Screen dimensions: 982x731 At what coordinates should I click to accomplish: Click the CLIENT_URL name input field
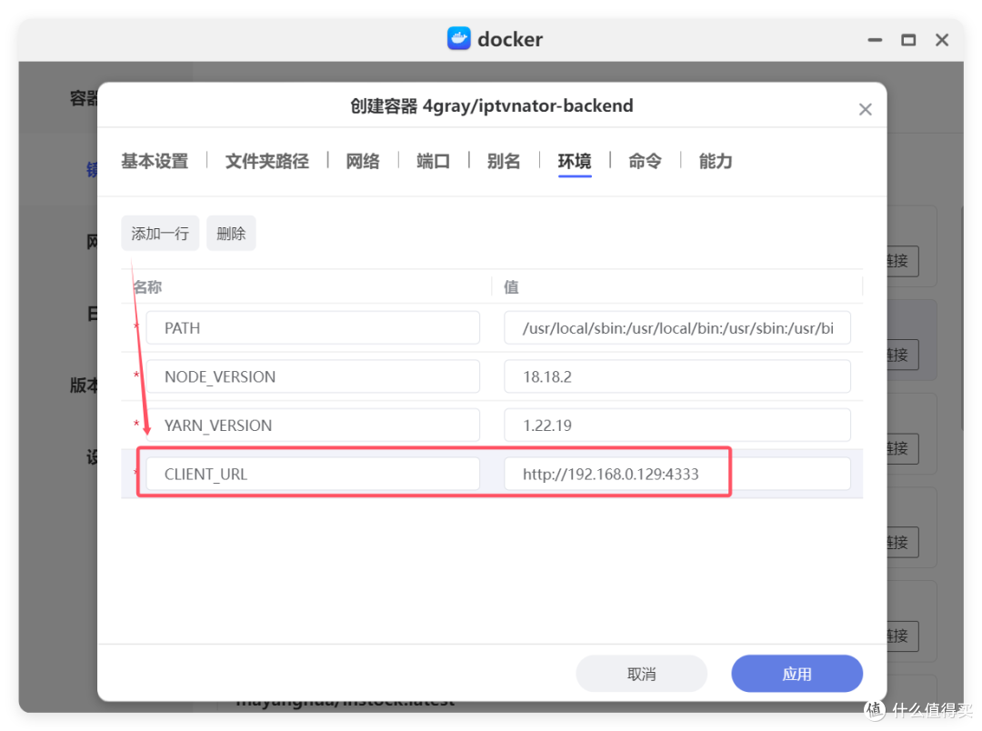click(313, 473)
